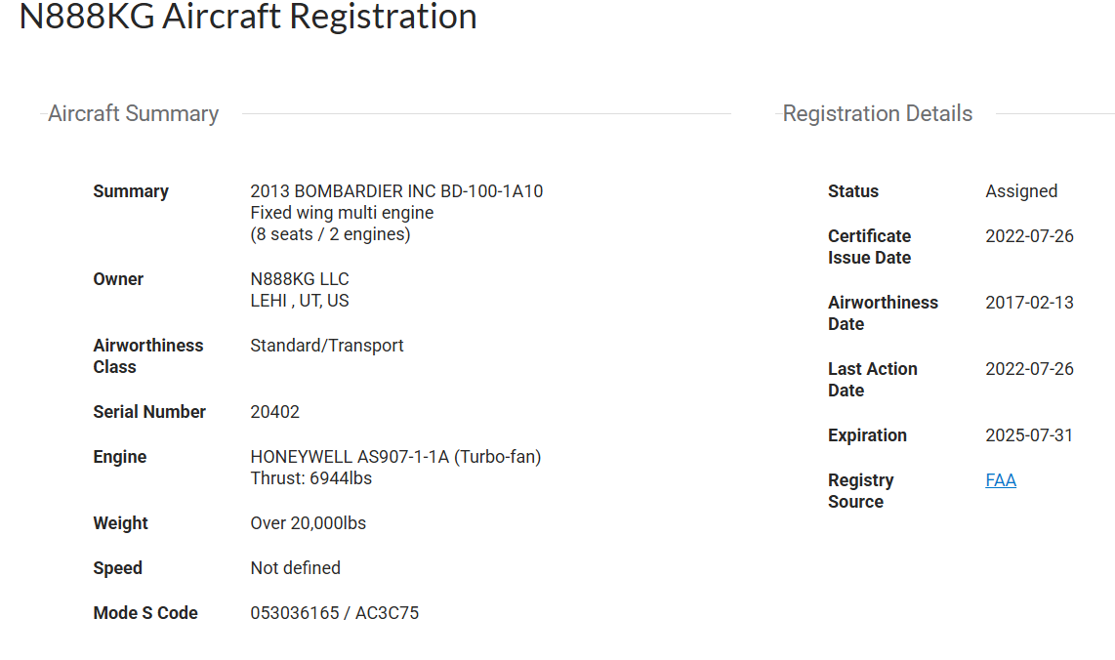
Task: Select the Thrust: 6944lbs line
Action: (311, 478)
